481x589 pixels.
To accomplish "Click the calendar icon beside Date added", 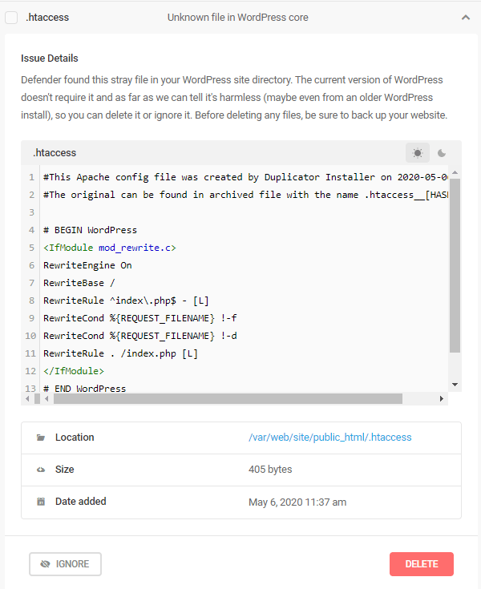I will [41, 502].
